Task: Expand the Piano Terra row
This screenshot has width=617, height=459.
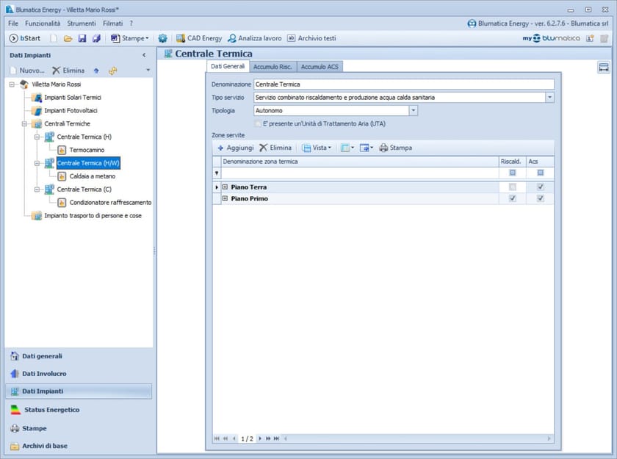Action: 225,187
